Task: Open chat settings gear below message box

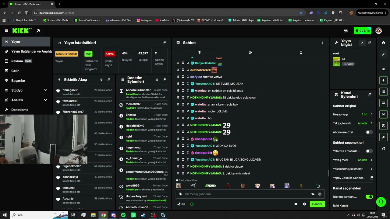Action: pyautogui.click(x=304, y=204)
